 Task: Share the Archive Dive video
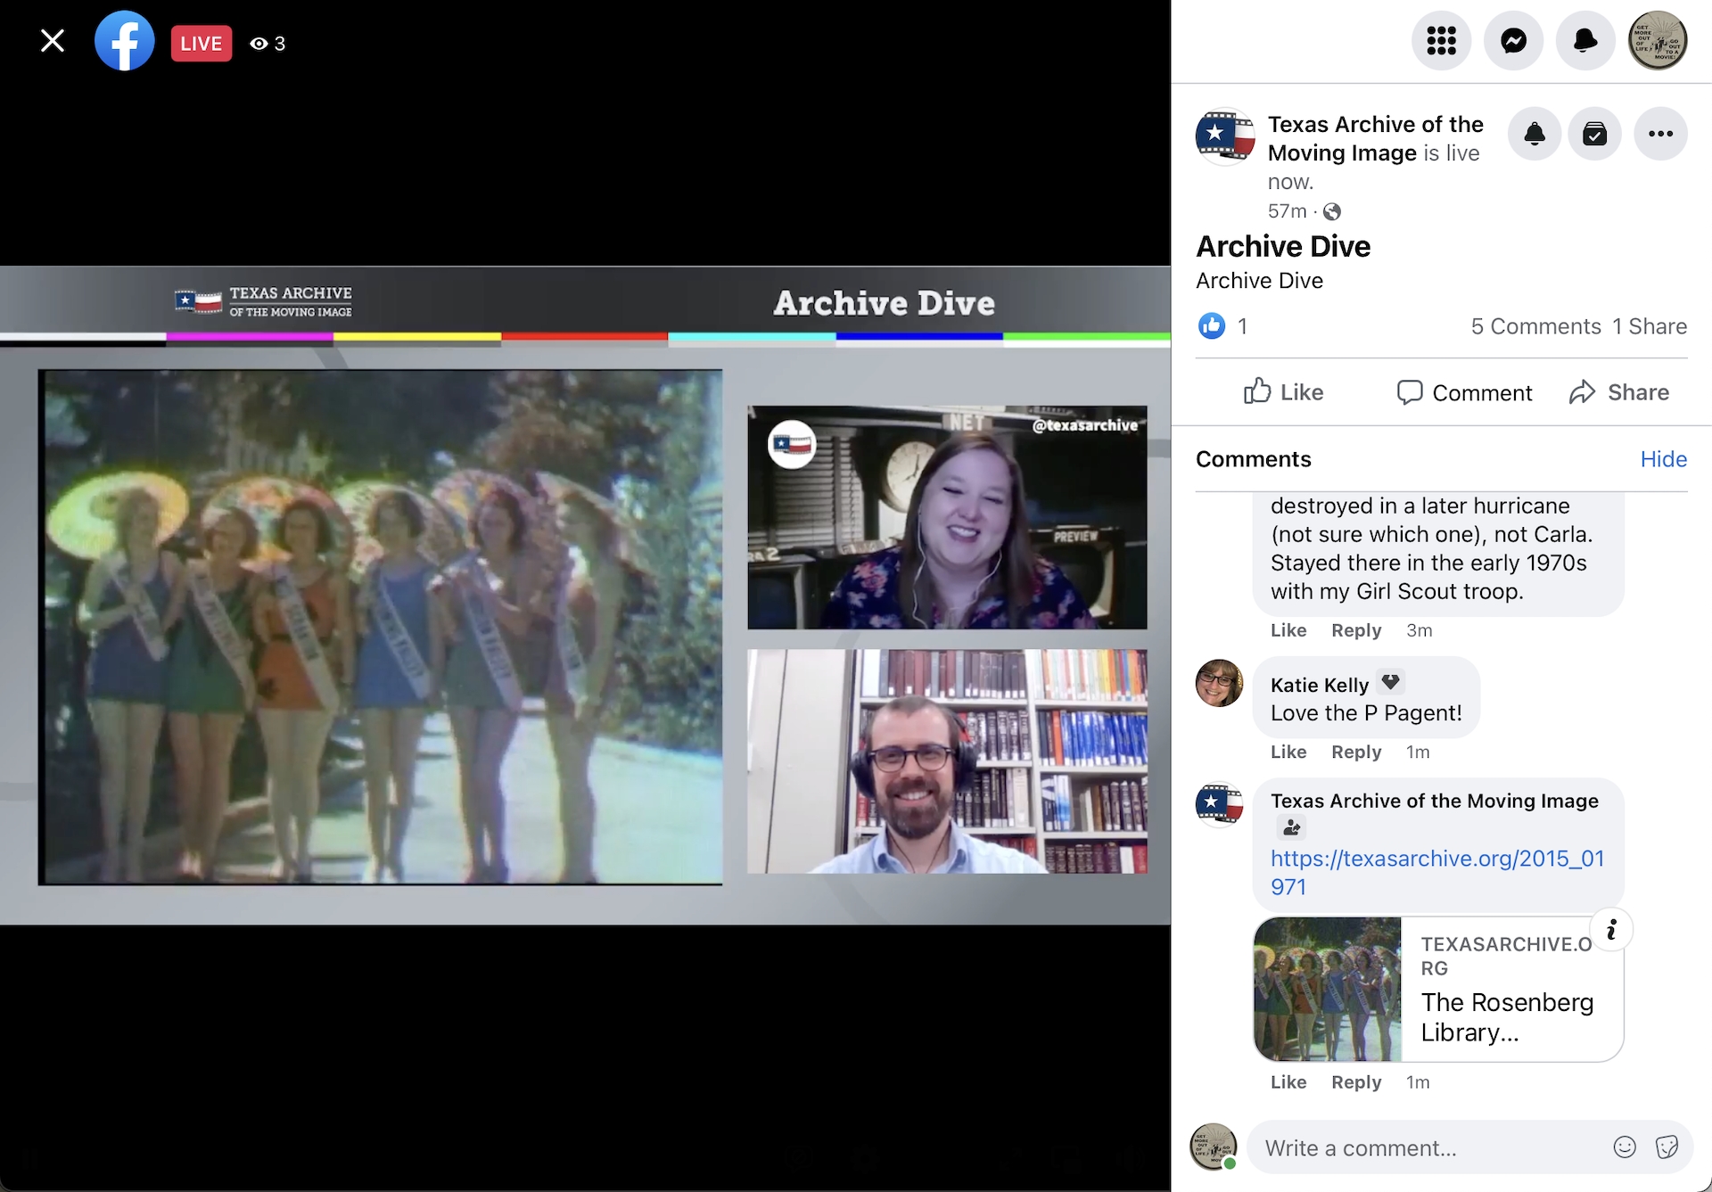1618,392
